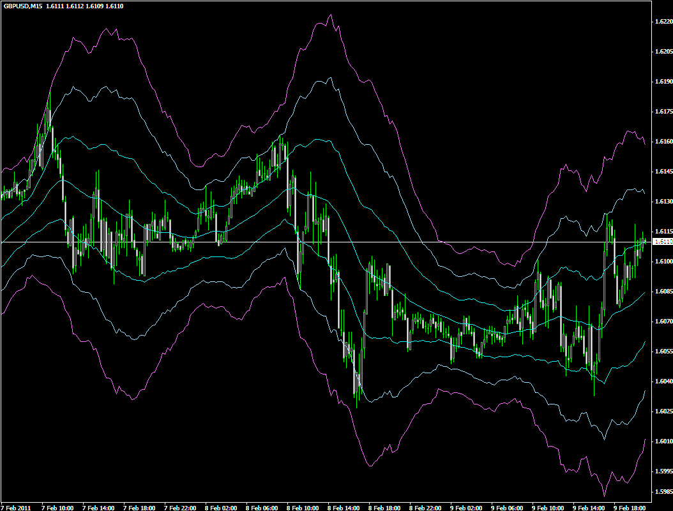Click the 1.6130 price scale label
This screenshot has height=511, width=673.
(x=663, y=202)
